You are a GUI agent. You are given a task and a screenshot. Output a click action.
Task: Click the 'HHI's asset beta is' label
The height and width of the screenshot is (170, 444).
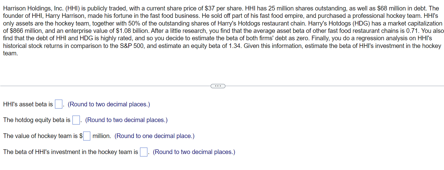(x=28, y=104)
